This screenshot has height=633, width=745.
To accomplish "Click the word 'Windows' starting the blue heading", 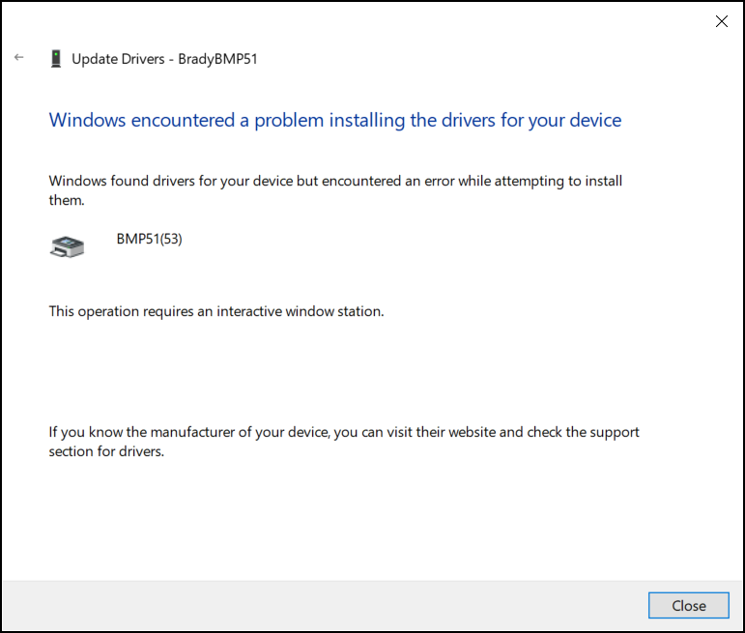I will click(x=87, y=121).
